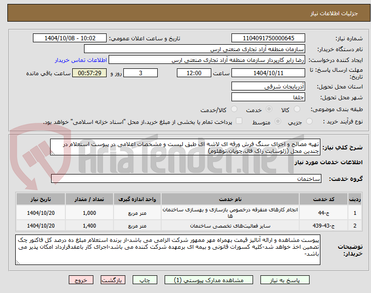Image resolution: width=371 pixels, height=293 pixels.
Task: Click the date 1404/10/20 in row 2
Action: [41, 226]
